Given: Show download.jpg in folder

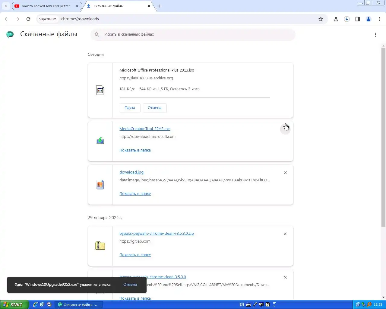Looking at the screenshot, I should coord(135,194).
